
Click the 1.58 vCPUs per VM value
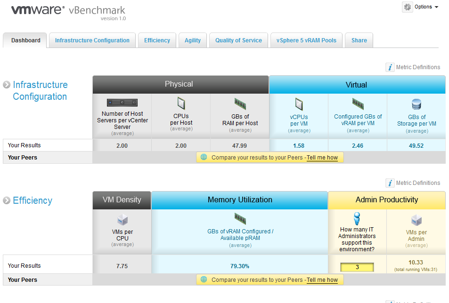299,146
